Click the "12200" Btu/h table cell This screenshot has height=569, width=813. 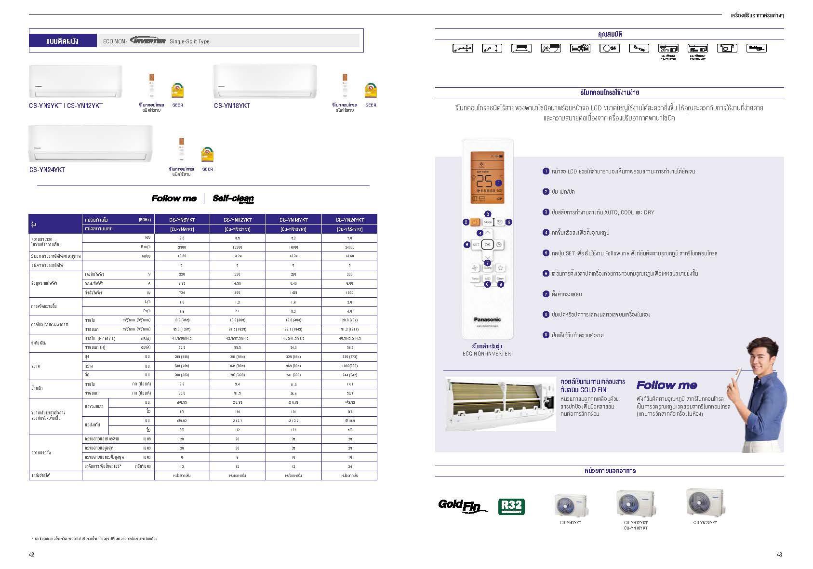tap(238, 247)
